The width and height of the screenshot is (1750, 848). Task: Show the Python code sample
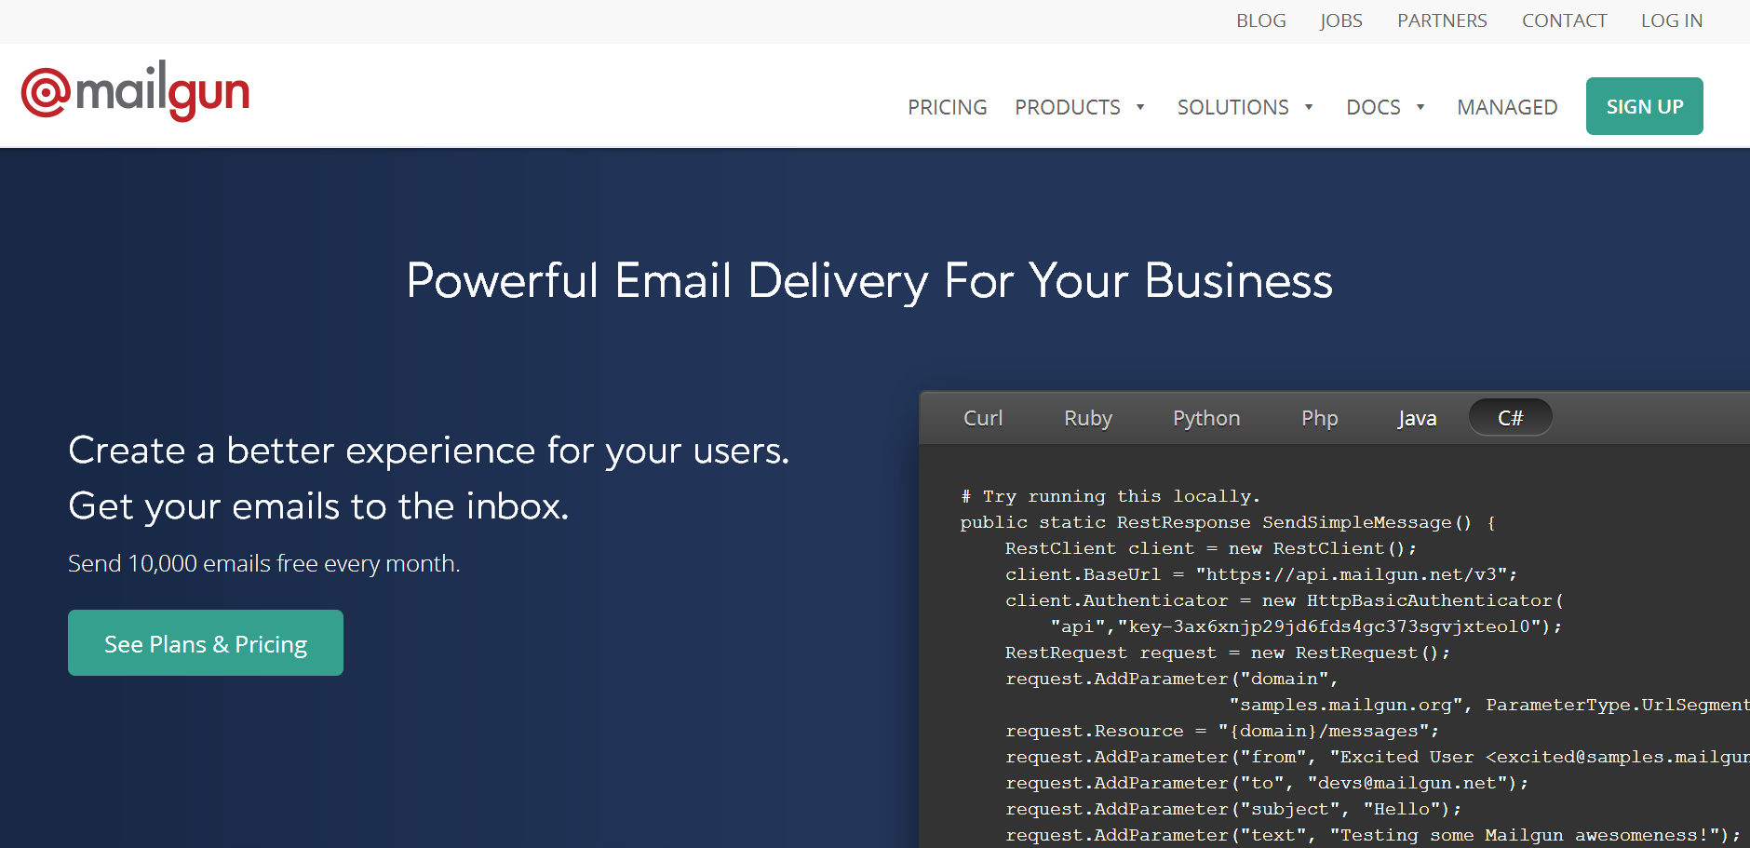tap(1206, 418)
